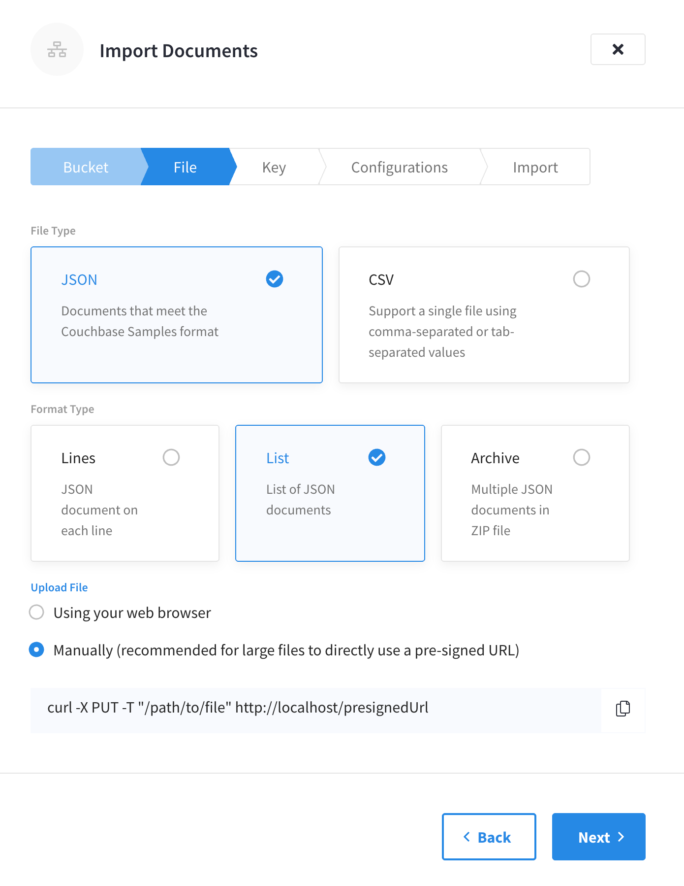
Task: Click the JSON checkmark icon
Action: click(x=275, y=279)
